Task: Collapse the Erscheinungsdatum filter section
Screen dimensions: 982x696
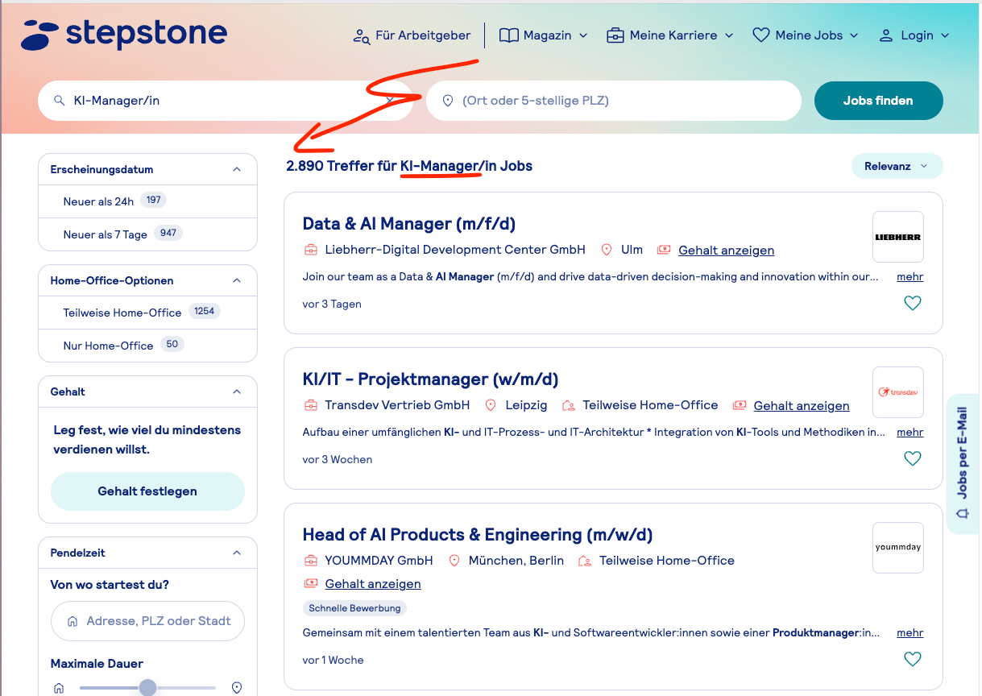Action: point(237,169)
